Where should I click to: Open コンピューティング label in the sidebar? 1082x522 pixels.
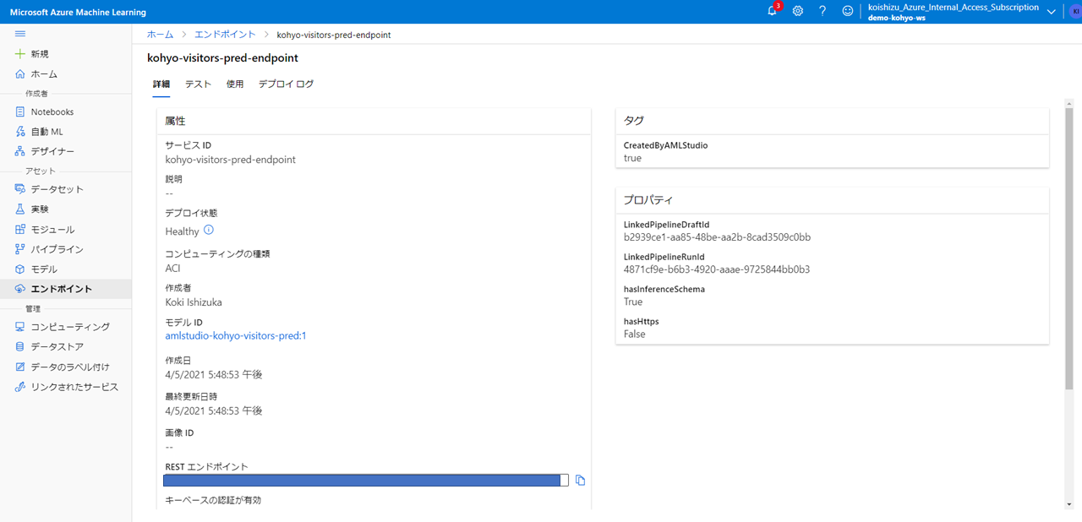pos(70,327)
